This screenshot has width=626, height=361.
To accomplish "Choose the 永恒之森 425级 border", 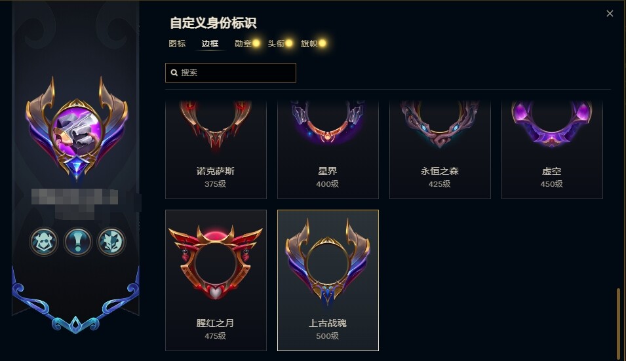I will pyautogui.click(x=440, y=149).
